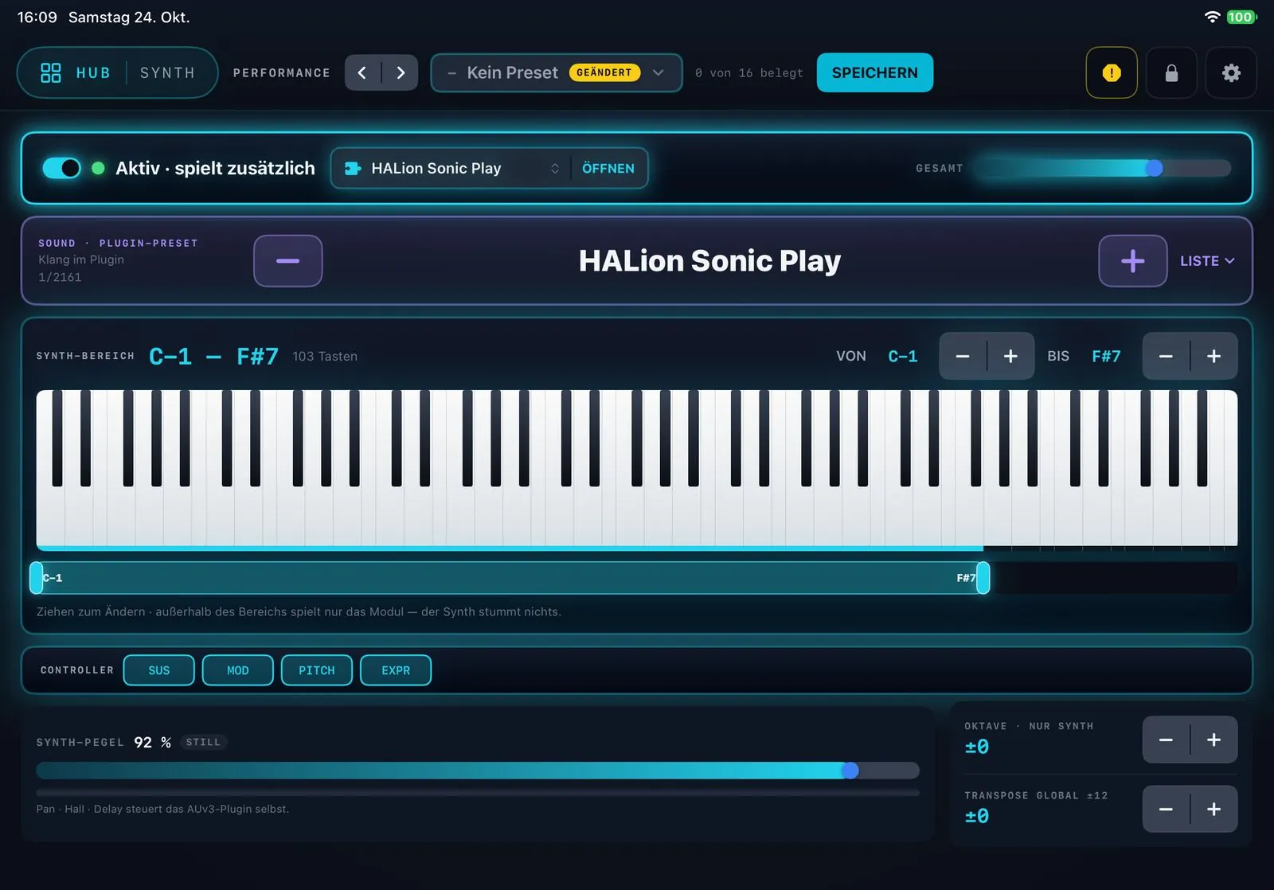The image size is (1274, 890).
Task: Click the C-1 left range handle
Action: coord(36,578)
